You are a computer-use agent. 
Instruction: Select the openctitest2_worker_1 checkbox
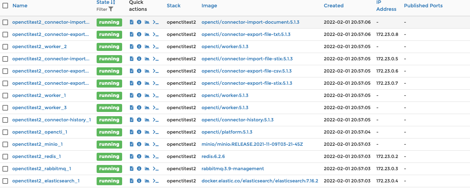(5, 95)
